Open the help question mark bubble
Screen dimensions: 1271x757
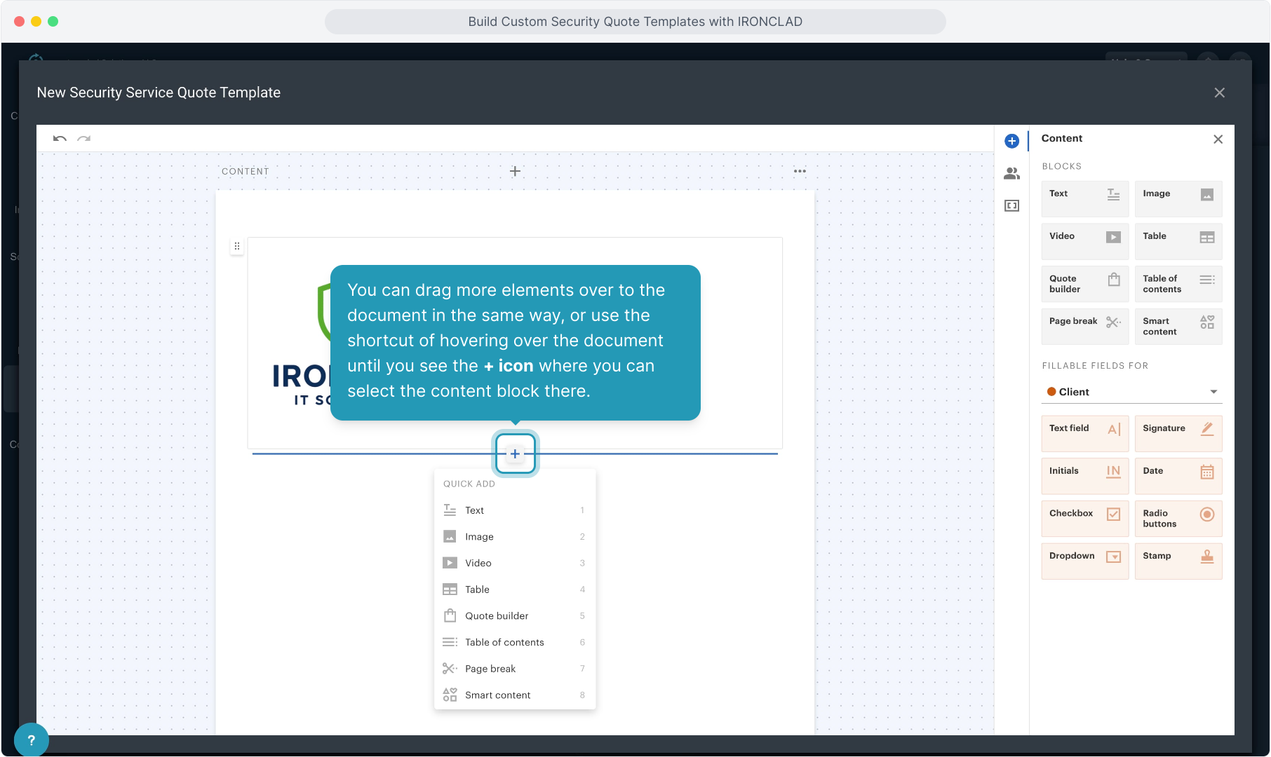pos(31,739)
